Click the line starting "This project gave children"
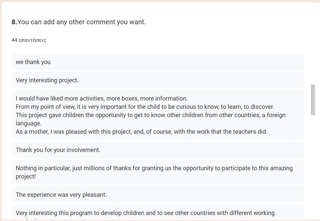Viewport: 320px width, 221px height. (150, 115)
